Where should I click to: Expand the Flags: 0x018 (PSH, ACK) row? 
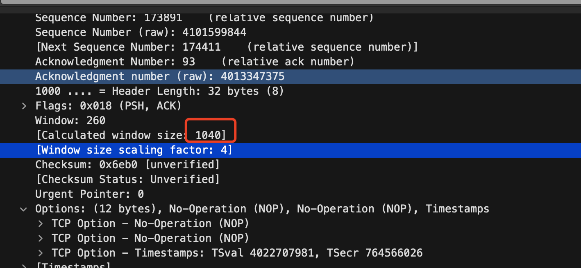click(x=23, y=106)
